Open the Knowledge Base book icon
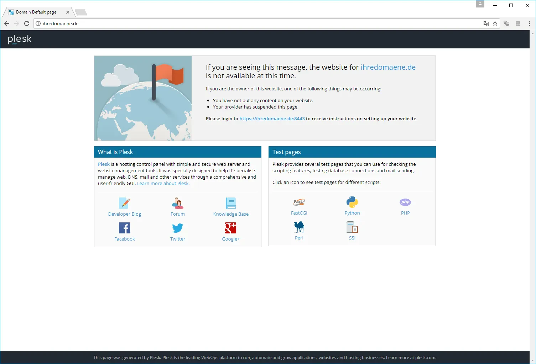The image size is (536, 364). (231, 203)
